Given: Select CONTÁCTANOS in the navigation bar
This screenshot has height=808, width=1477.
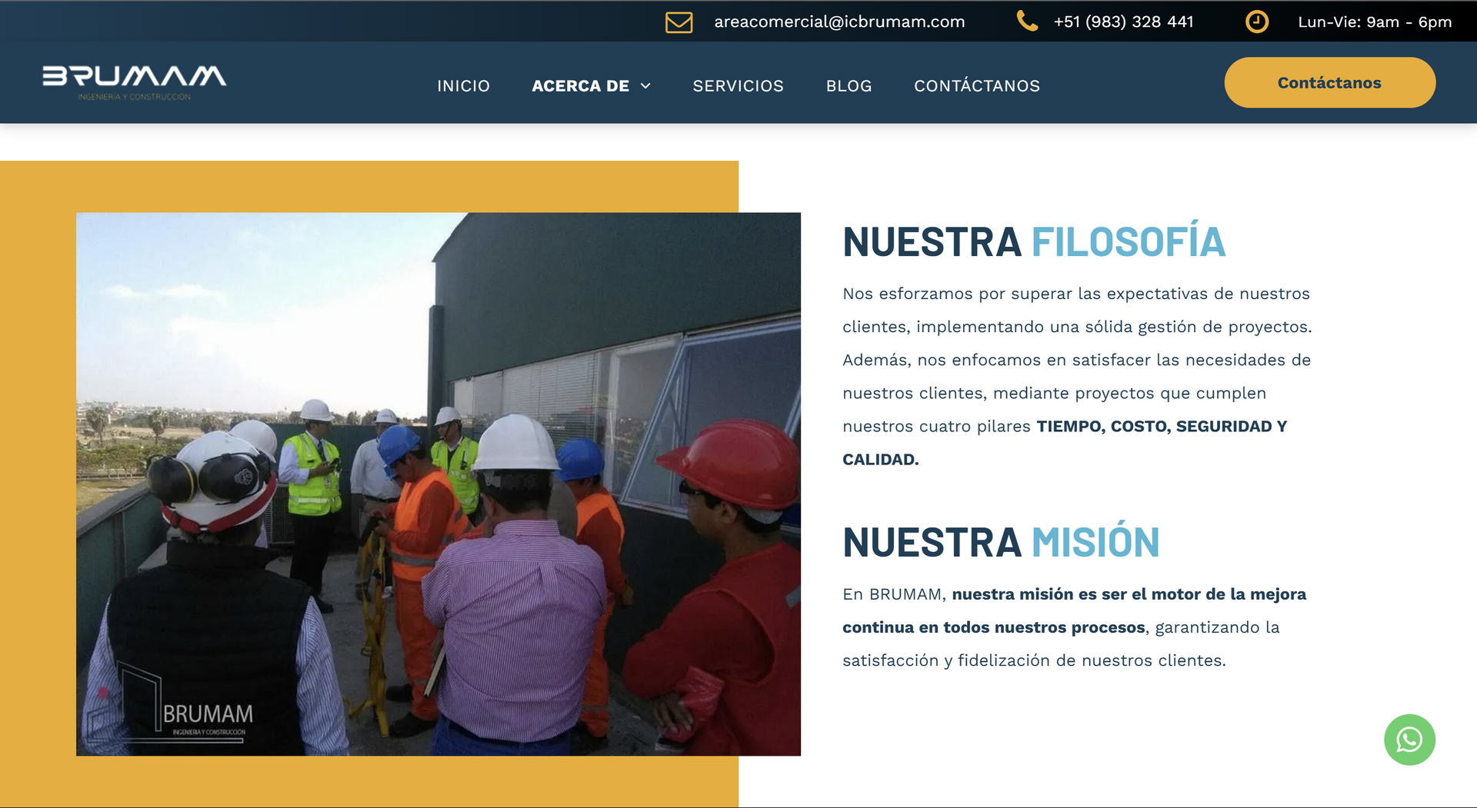Looking at the screenshot, I should pos(976,85).
